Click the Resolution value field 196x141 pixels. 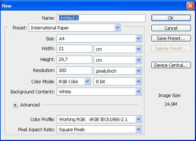click(74, 70)
